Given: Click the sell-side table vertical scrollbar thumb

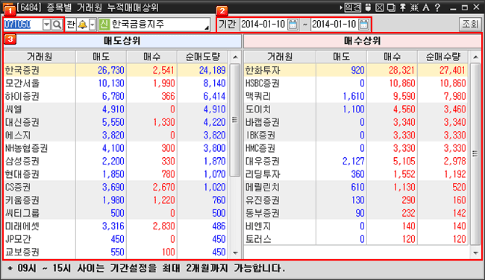Looking at the screenshot, I should tap(235, 120).
